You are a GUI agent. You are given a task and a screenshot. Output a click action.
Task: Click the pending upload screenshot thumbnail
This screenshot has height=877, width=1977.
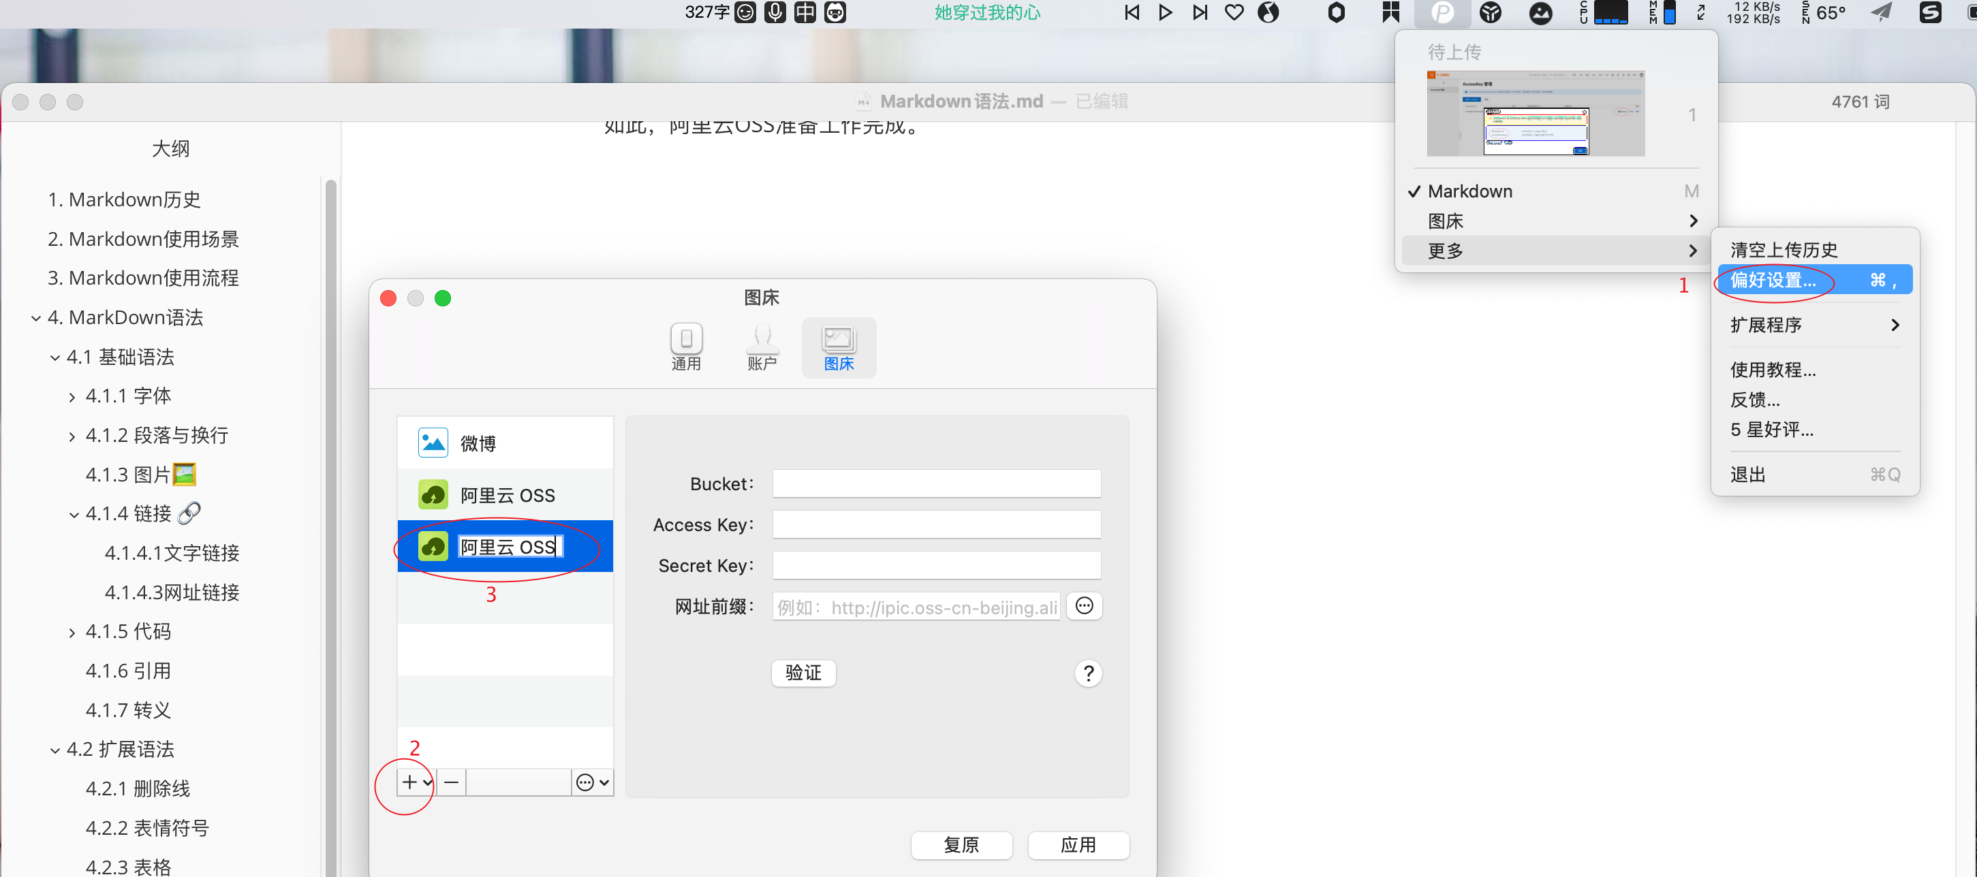[x=1535, y=114]
